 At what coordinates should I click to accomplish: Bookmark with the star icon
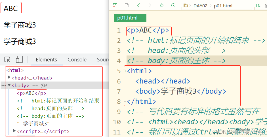pyautogui.click(x=162, y=5)
